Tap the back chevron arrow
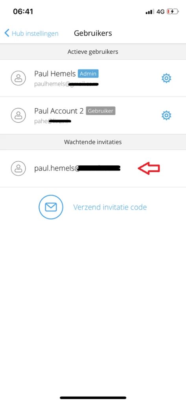This screenshot has width=186, height=403. click(7, 33)
